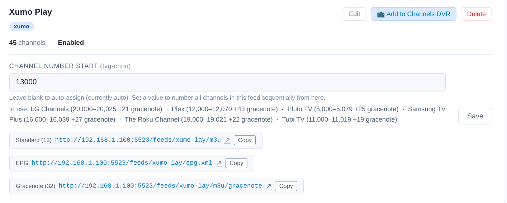Focus the Channel Number Start input field
The width and height of the screenshot is (507, 203).
(x=227, y=82)
